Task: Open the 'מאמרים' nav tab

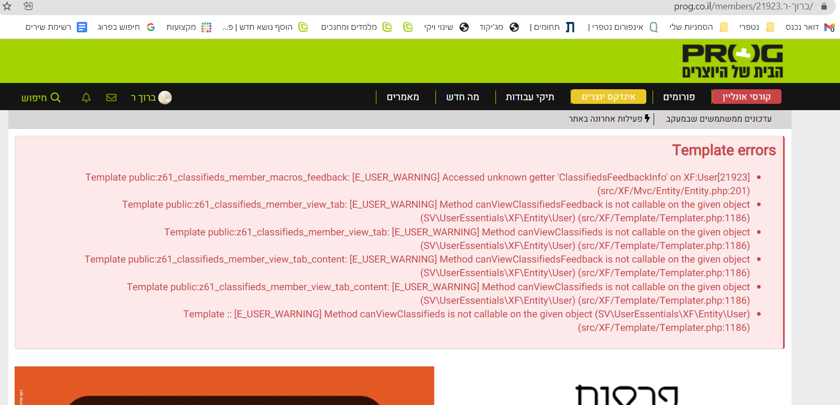Action: tap(403, 97)
